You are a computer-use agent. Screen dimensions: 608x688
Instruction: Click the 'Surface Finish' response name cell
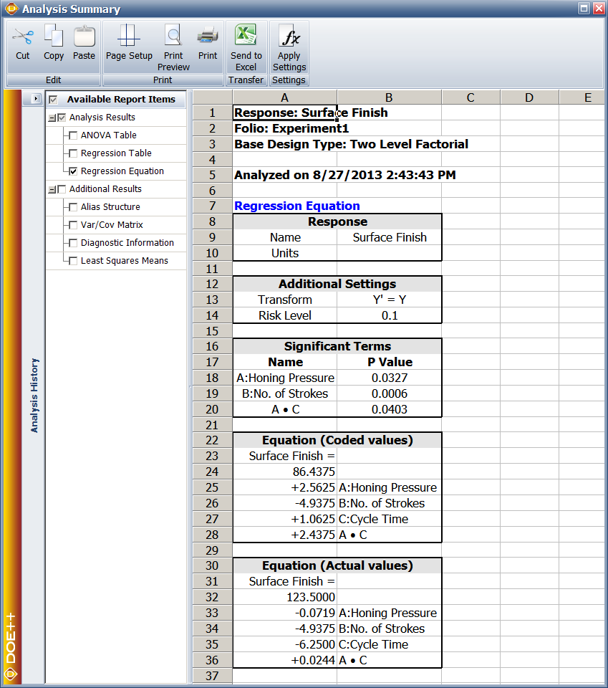click(x=390, y=237)
